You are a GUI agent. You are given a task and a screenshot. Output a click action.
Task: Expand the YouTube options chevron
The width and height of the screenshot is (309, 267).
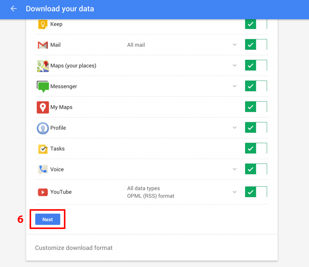pos(234,192)
